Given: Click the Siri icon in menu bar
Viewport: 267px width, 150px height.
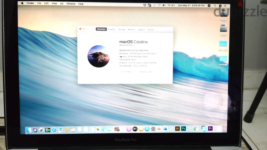Looking at the screenshot, I should pyautogui.click(x=220, y=5).
